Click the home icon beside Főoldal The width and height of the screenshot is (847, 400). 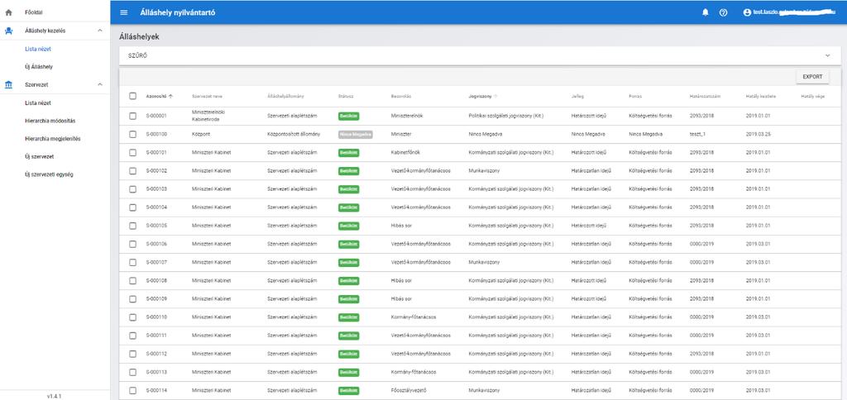pyautogui.click(x=8, y=12)
